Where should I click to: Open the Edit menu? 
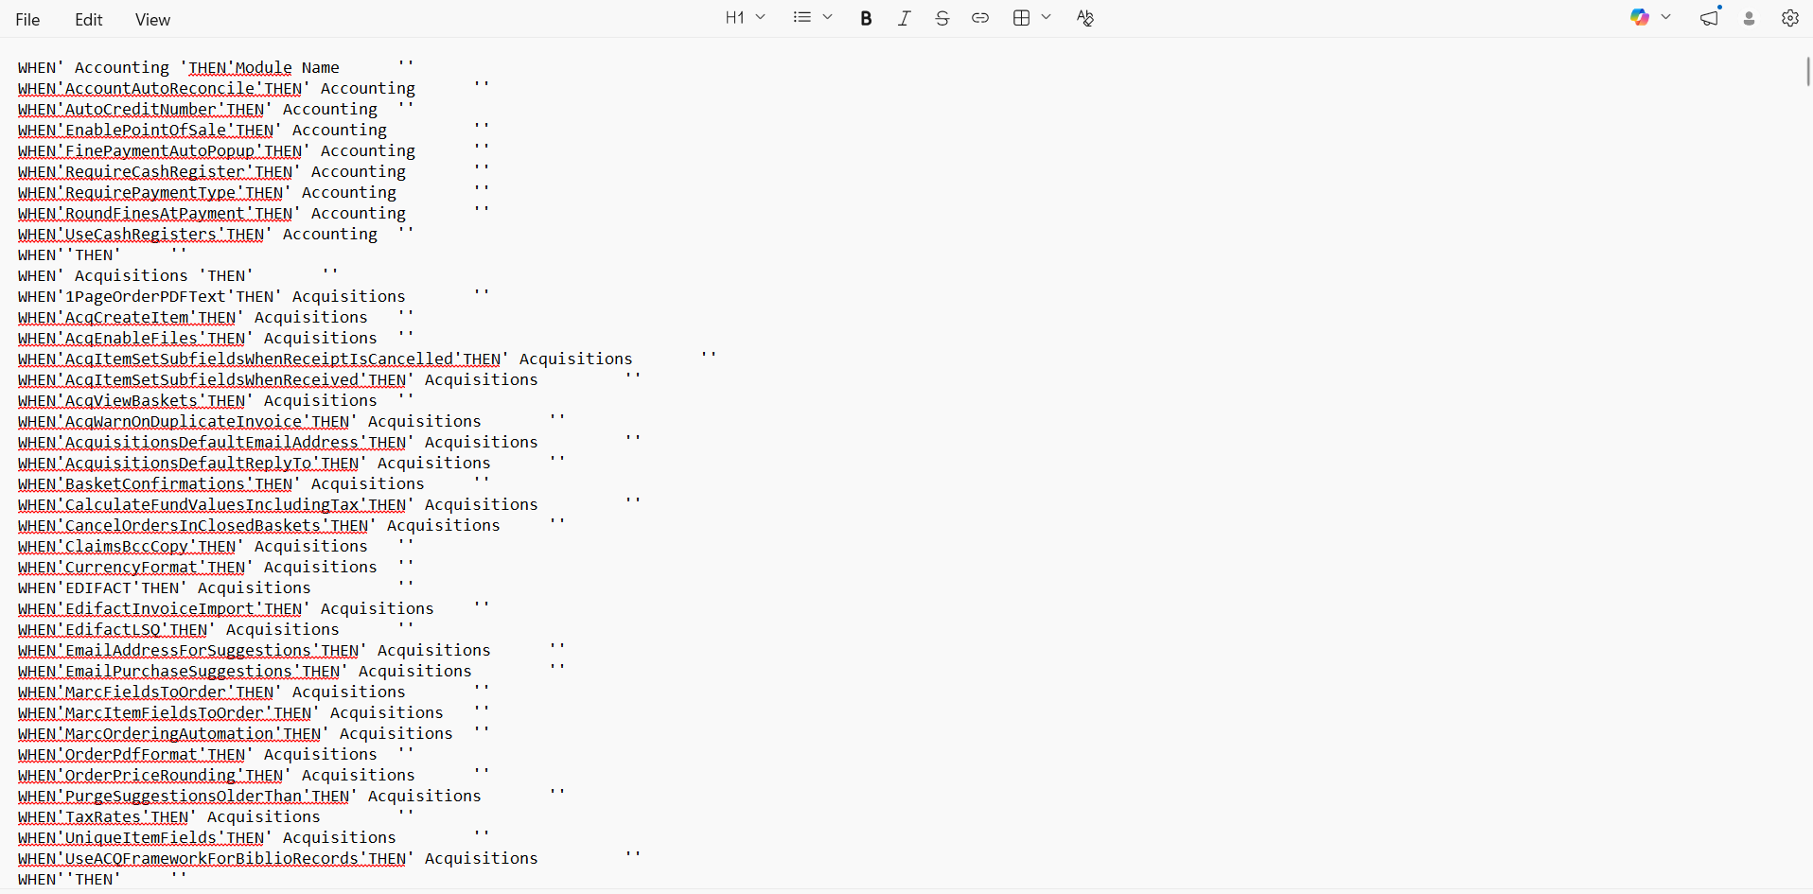click(x=88, y=20)
